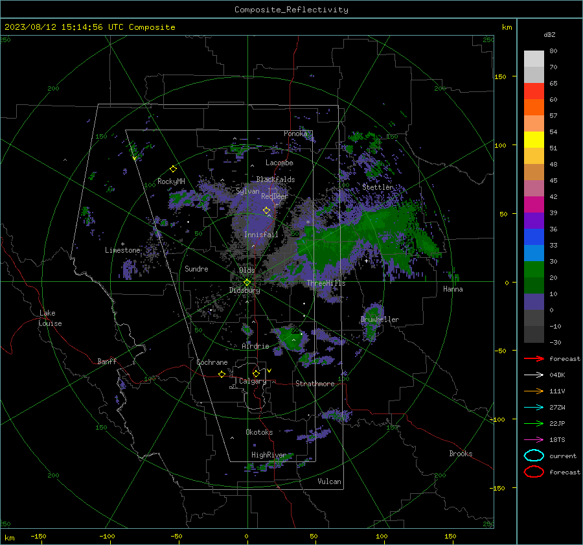
Task: Click the yellow diamond marker below RedDeer
Action: click(266, 211)
